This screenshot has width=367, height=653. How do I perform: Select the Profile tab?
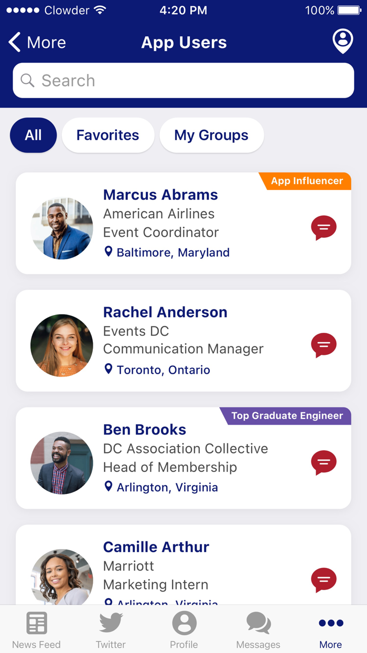tap(183, 628)
